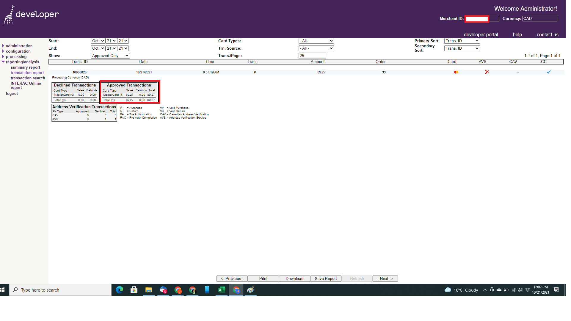Open the Start month dropdown

tap(98, 41)
